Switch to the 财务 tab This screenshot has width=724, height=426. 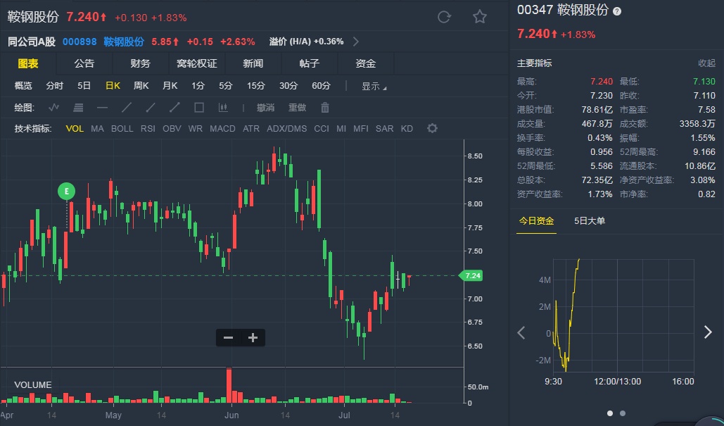click(140, 63)
